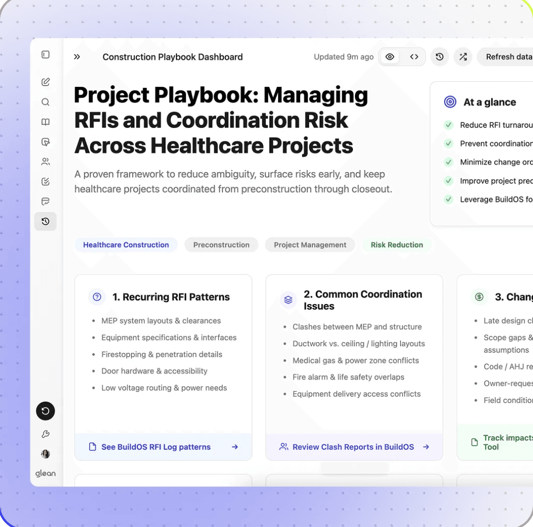
Task: Click arrow beside Review Clash Reports
Action: (426, 447)
